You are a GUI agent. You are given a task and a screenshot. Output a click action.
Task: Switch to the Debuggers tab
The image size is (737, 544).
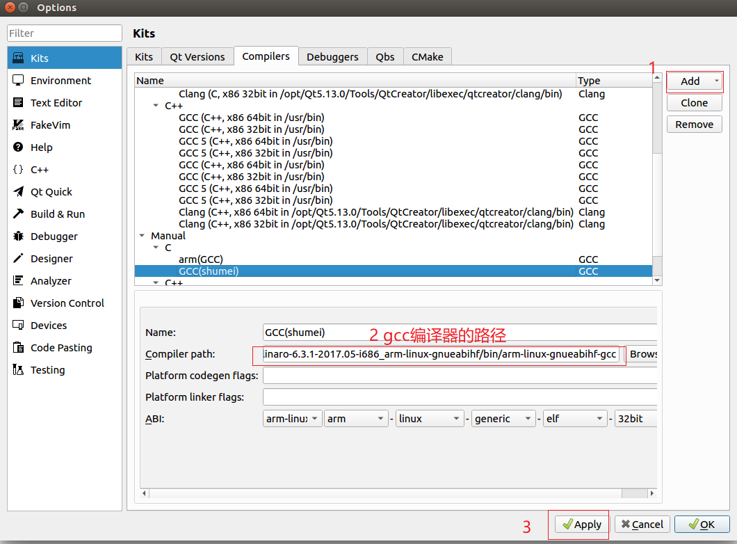[x=333, y=57]
